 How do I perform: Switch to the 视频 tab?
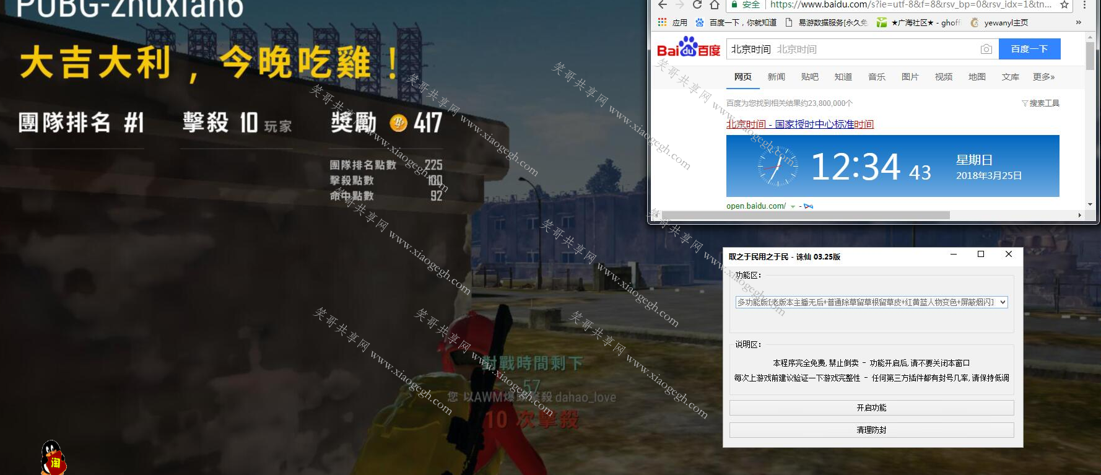944,77
